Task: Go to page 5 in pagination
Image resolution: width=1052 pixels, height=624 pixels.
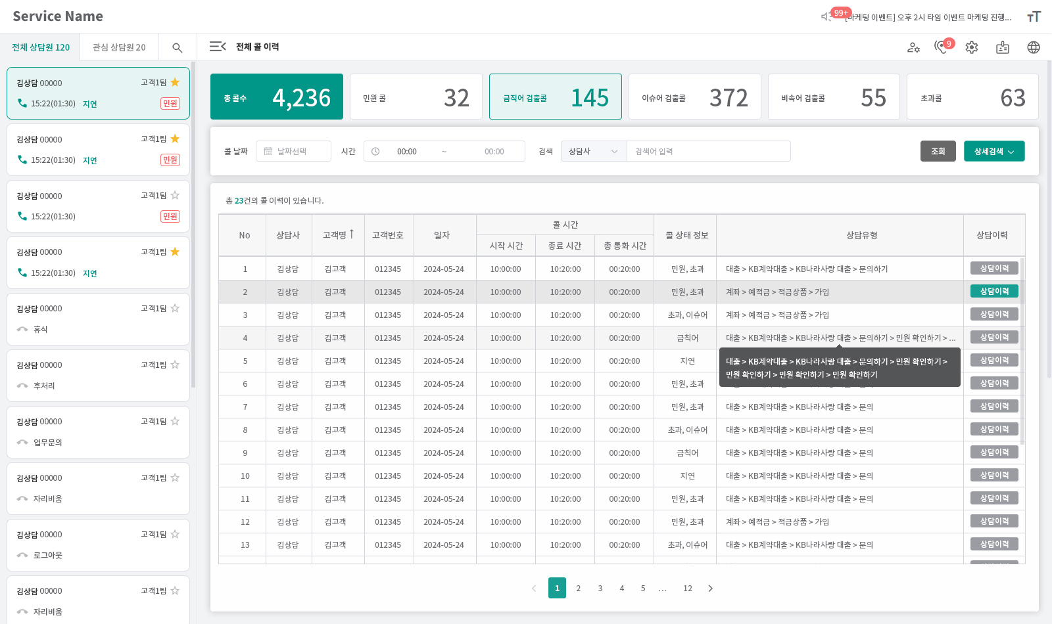Action: (643, 588)
